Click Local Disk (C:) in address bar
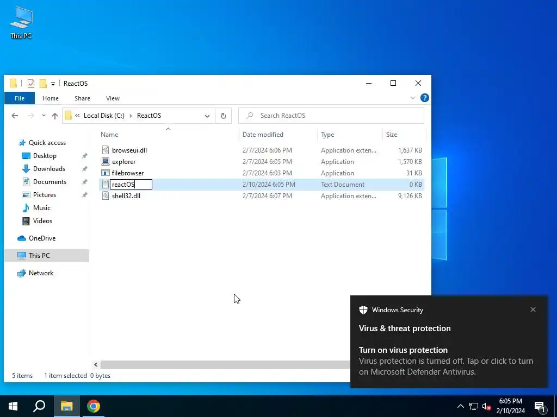557x417 pixels. [104, 116]
